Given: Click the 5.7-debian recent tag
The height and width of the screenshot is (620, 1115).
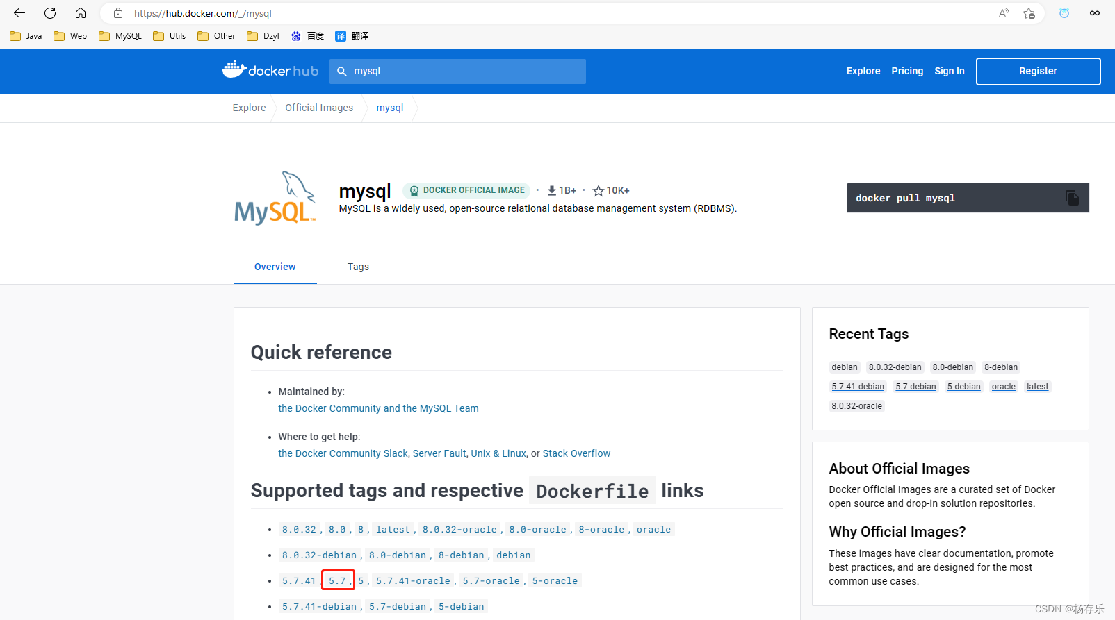Looking at the screenshot, I should click(915, 387).
